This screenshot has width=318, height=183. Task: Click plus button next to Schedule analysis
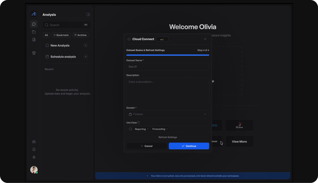pyautogui.click(x=86, y=57)
